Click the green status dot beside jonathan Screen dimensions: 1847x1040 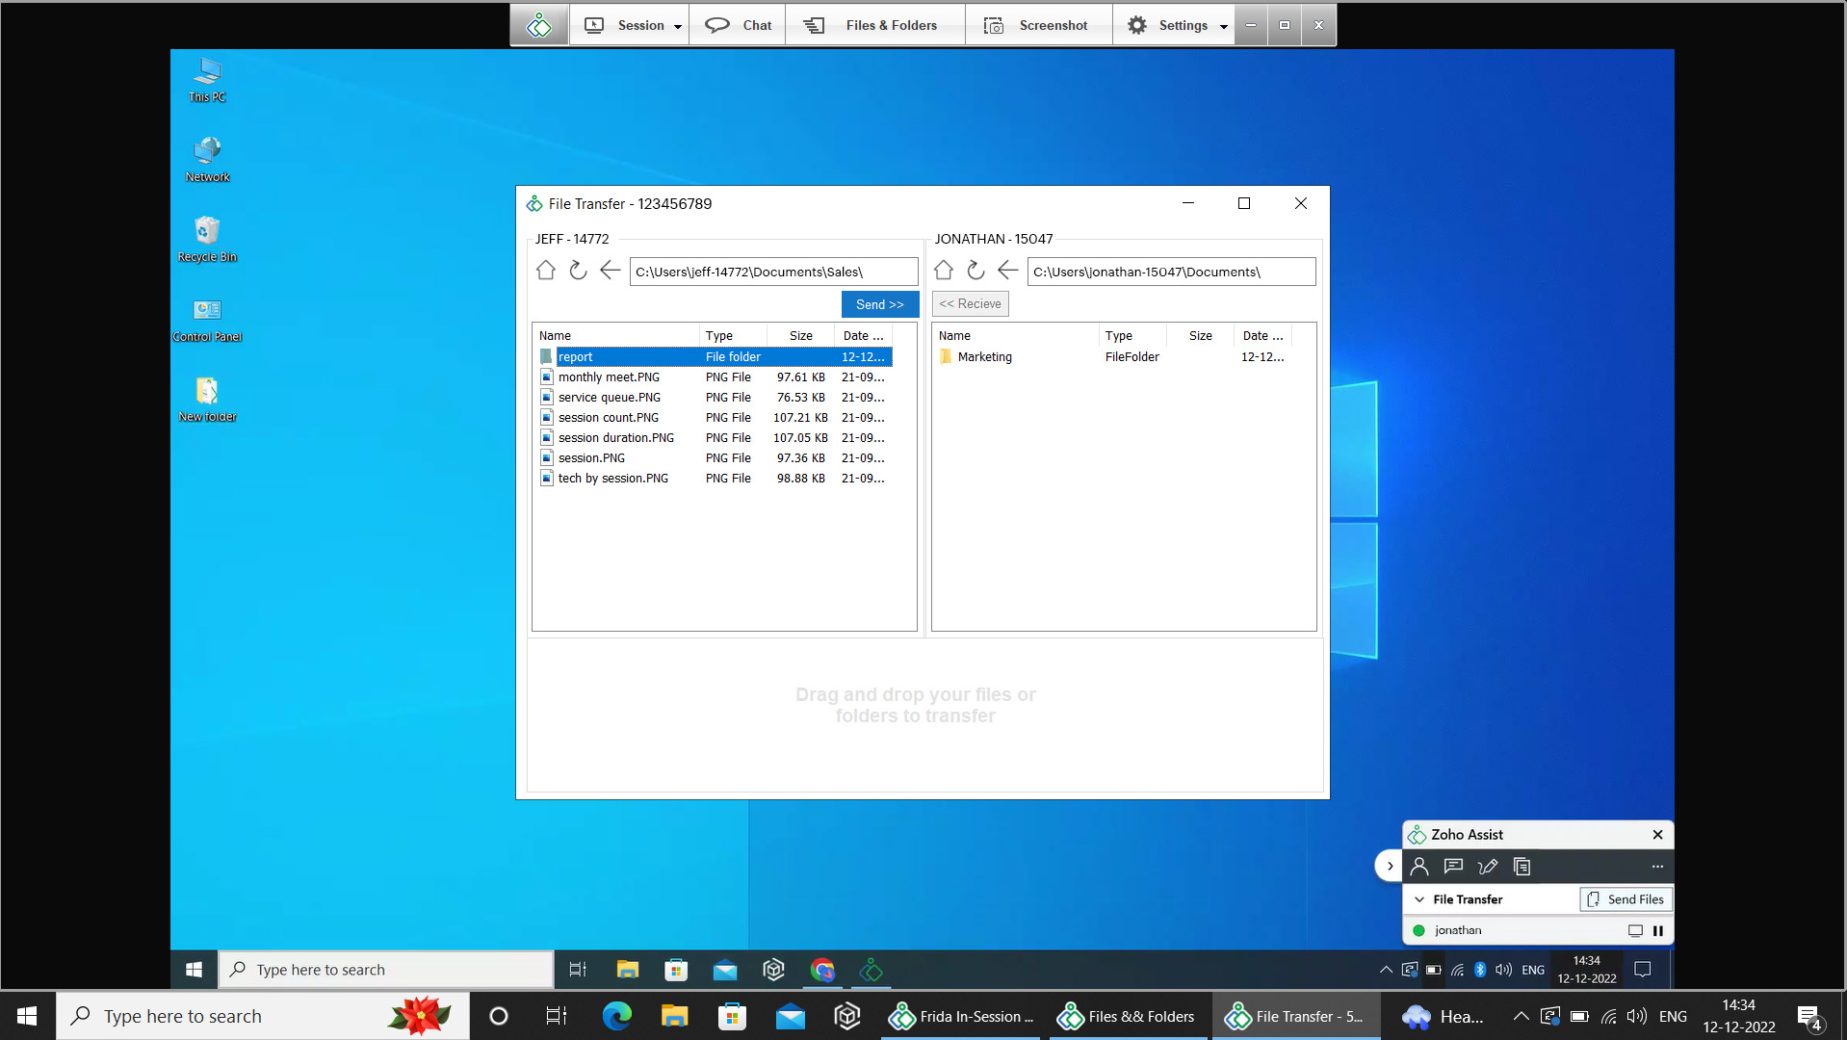tap(1418, 930)
